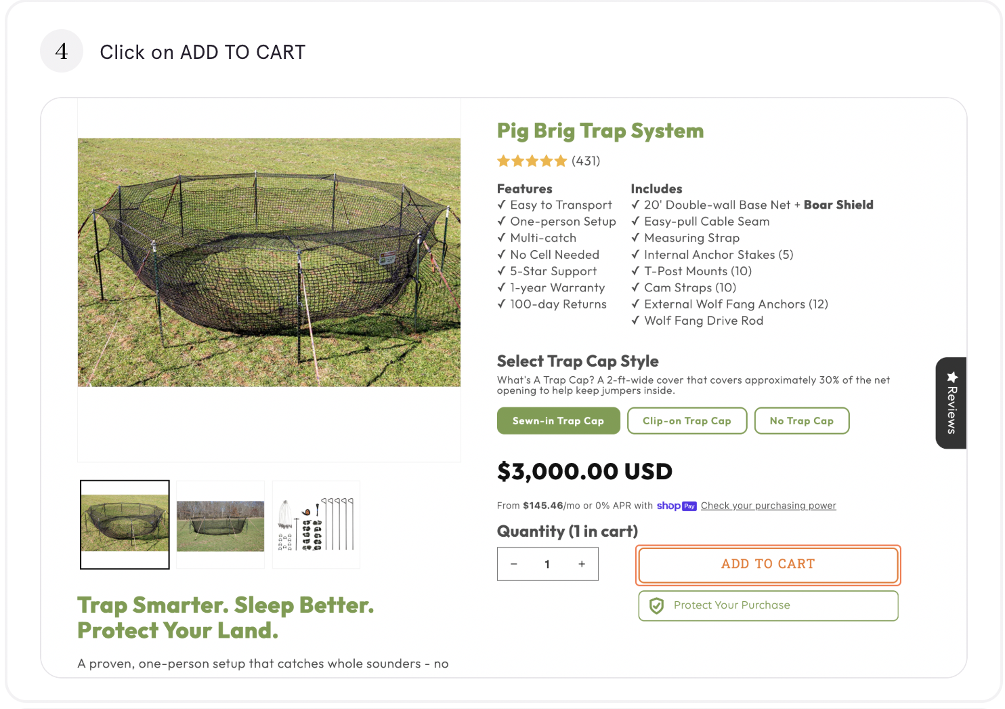Click the five-star rating icons
1005x709 pixels.
(532, 161)
